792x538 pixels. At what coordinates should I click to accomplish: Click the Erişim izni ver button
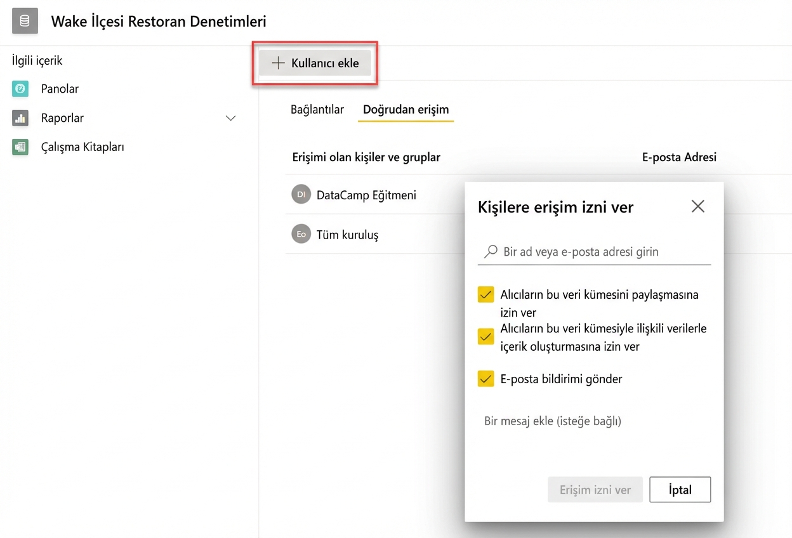[x=595, y=489]
